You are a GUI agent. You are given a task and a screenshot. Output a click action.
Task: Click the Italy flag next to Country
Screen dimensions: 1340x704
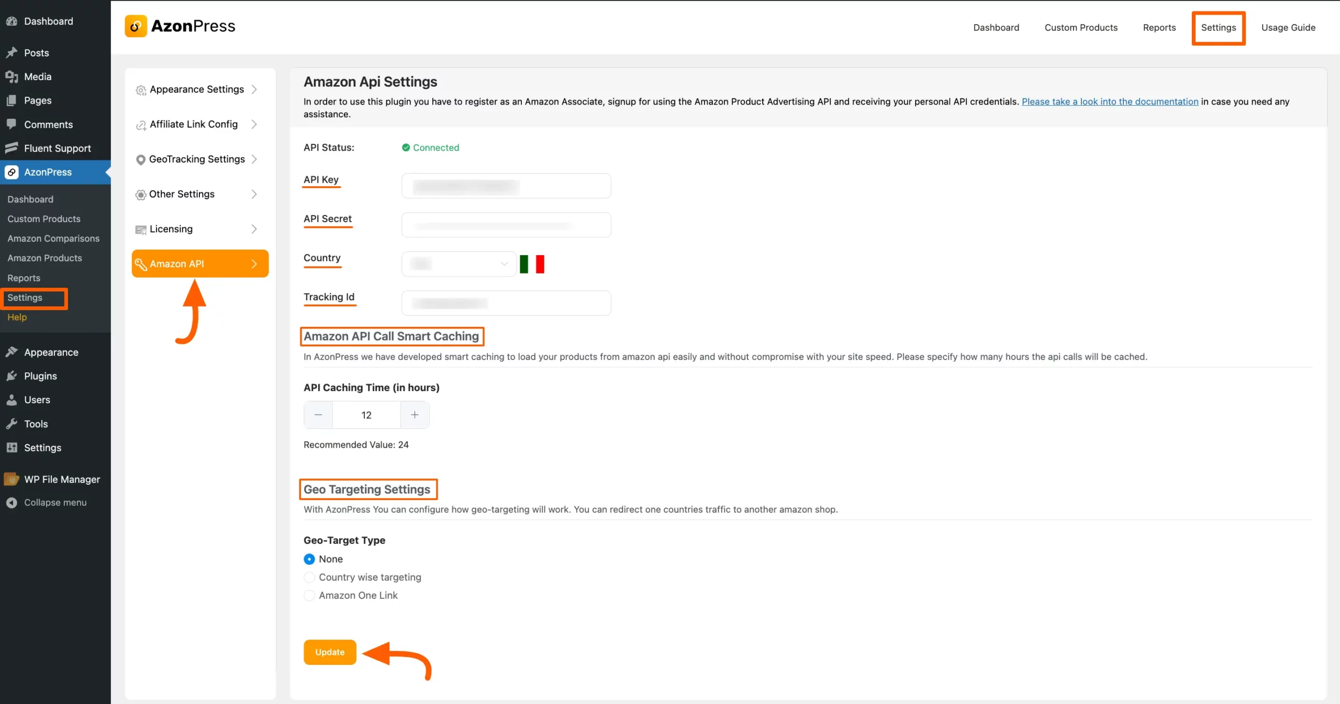[x=532, y=264]
